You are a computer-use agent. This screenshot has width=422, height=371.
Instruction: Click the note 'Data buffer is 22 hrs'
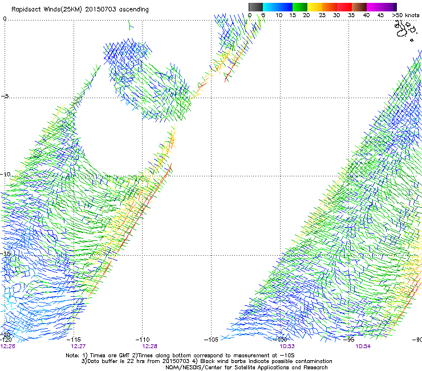(116, 361)
